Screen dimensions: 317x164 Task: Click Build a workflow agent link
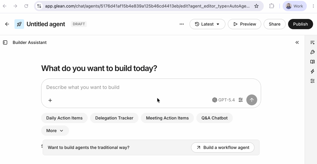(223, 147)
